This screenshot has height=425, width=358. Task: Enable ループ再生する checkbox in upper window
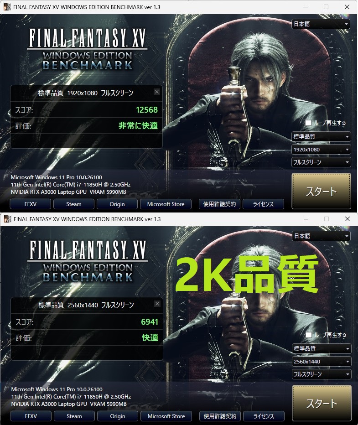[308, 123]
